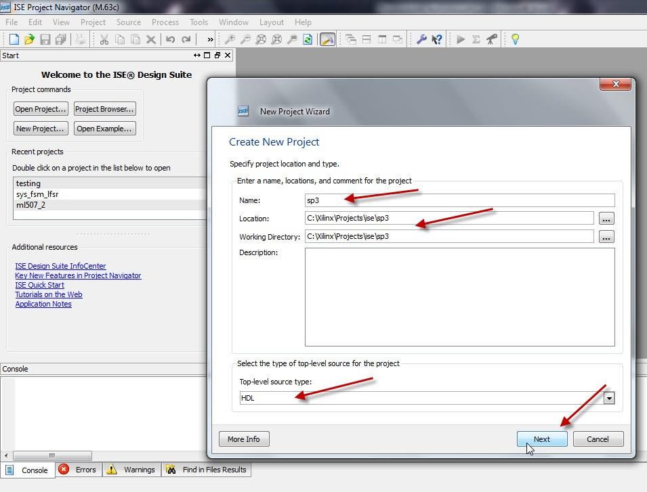
Task: Switch to the Errors tab
Action: point(78,470)
